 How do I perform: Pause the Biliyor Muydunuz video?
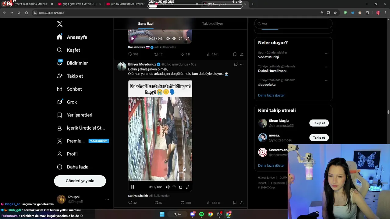[133, 187]
